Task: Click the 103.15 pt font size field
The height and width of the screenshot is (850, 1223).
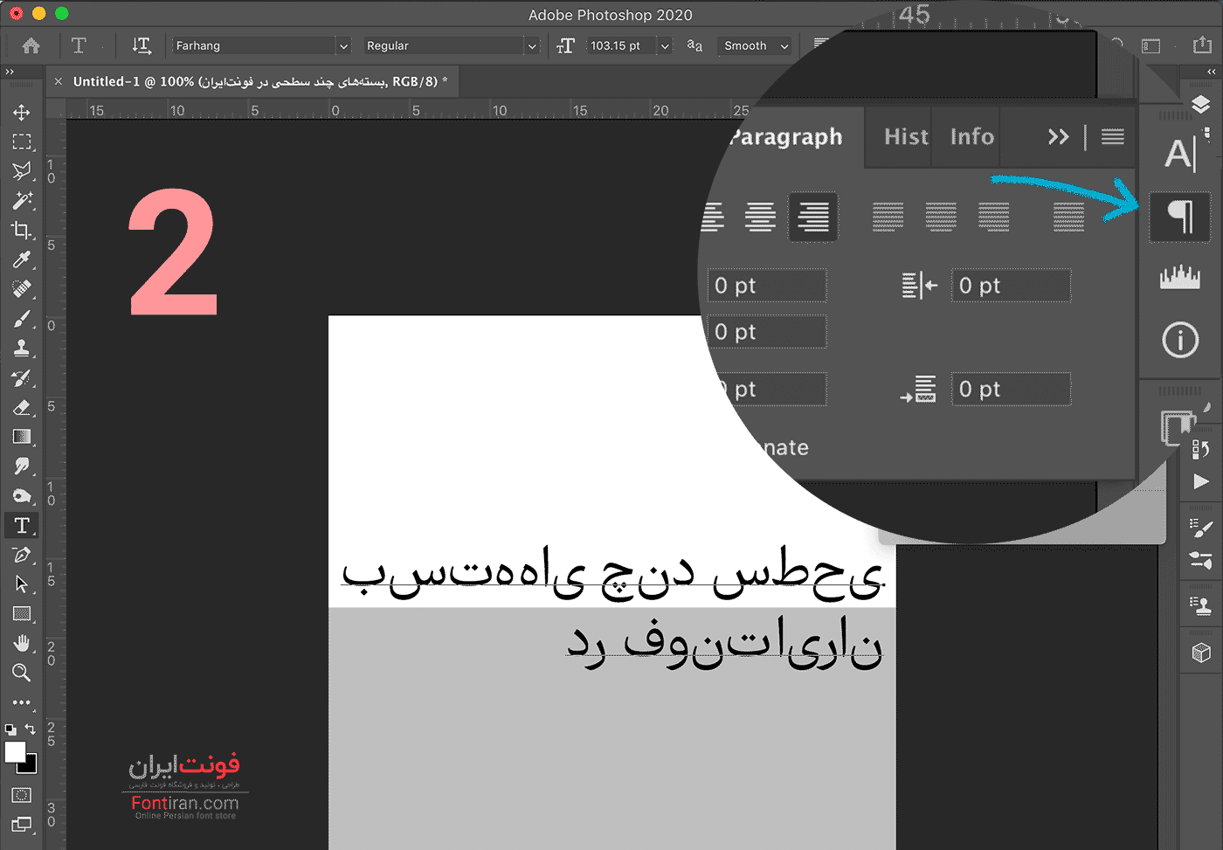Action: 620,46
